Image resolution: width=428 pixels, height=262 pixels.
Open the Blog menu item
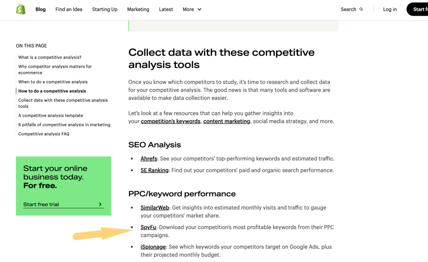coord(40,10)
